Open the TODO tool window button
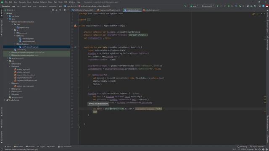The image size is (269, 151). pyautogui.click(x=8, y=146)
